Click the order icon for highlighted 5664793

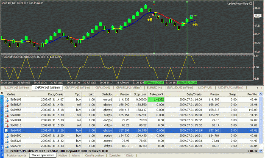tap(7, 130)
